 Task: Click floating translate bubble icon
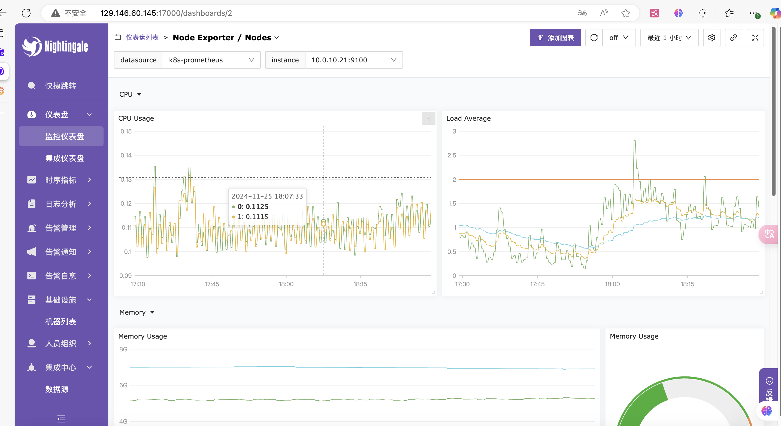coord(770,234)
